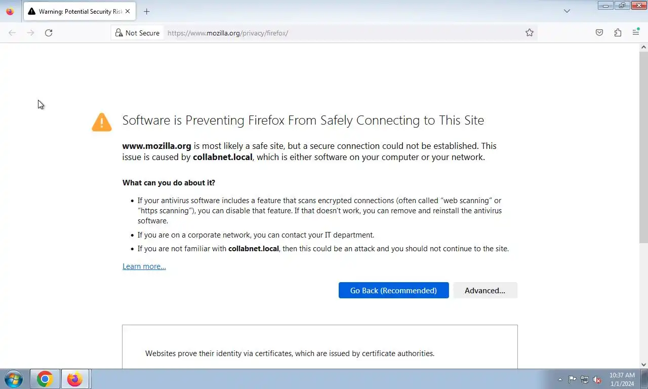Click the Firefox taskbar icon

point(75,379)
